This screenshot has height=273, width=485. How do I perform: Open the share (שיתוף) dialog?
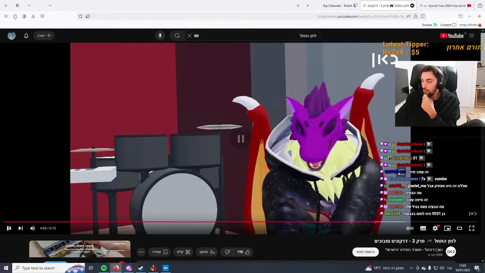click(207, 252)
